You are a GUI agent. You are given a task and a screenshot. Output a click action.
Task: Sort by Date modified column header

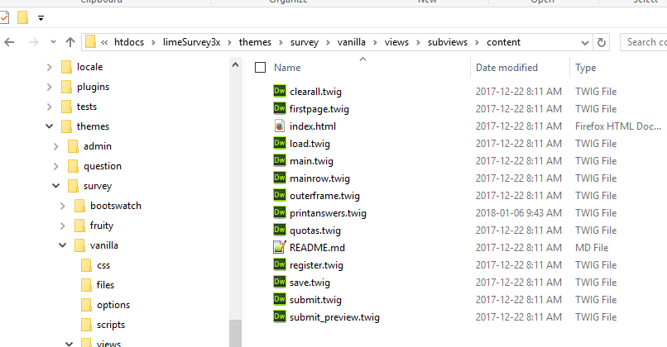pos(506,67)
